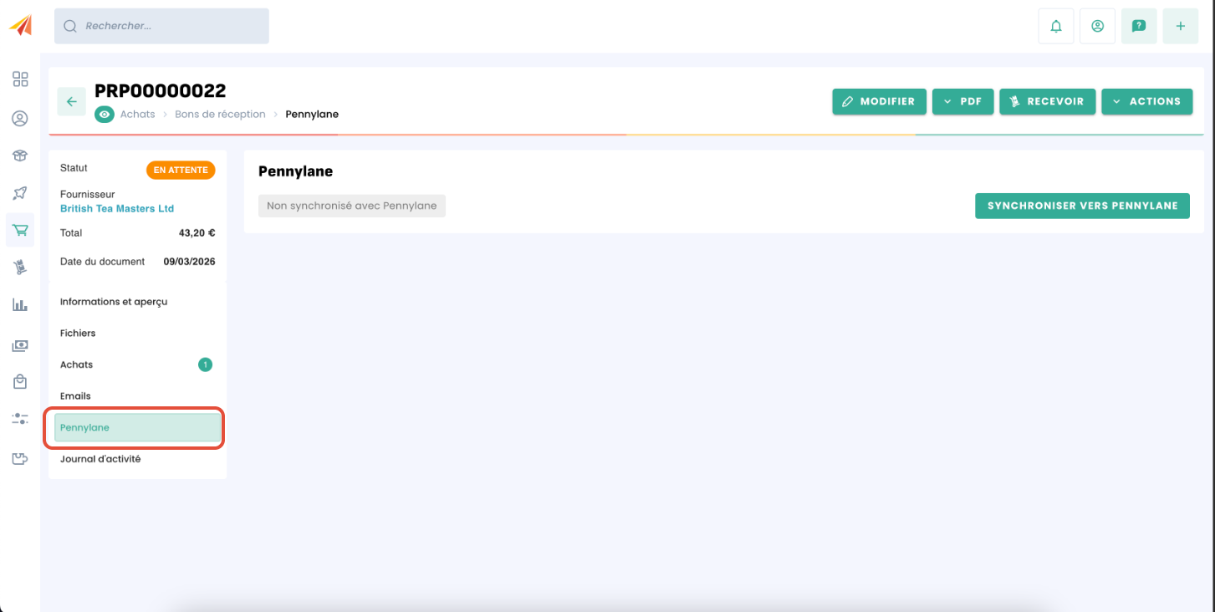Open the Achats tab in side menu

pyautogui.click(x=138, y=365)
